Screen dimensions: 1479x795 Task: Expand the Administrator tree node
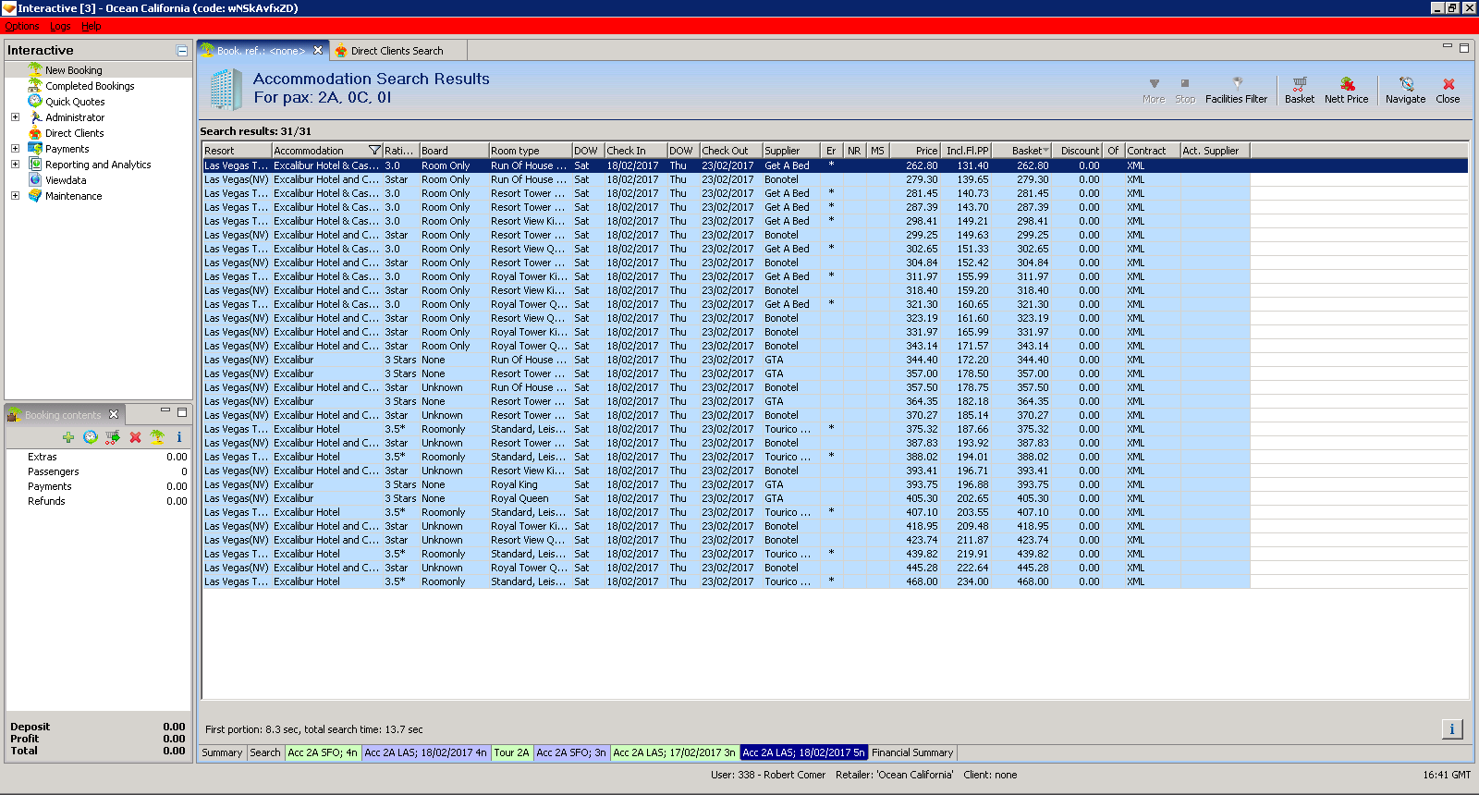[x=15, y=117]
